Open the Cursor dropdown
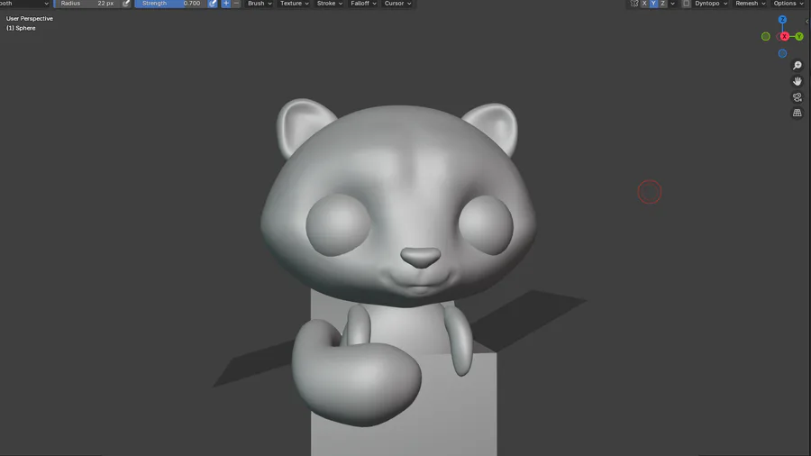811x456 pixels. (397, 4)
